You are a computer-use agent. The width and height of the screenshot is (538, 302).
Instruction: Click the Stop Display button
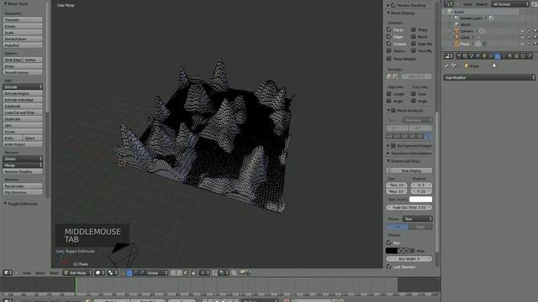click(x=409, y=170)
